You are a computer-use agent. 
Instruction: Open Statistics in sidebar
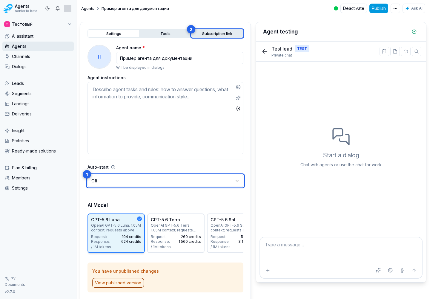[x=38, y=141]
